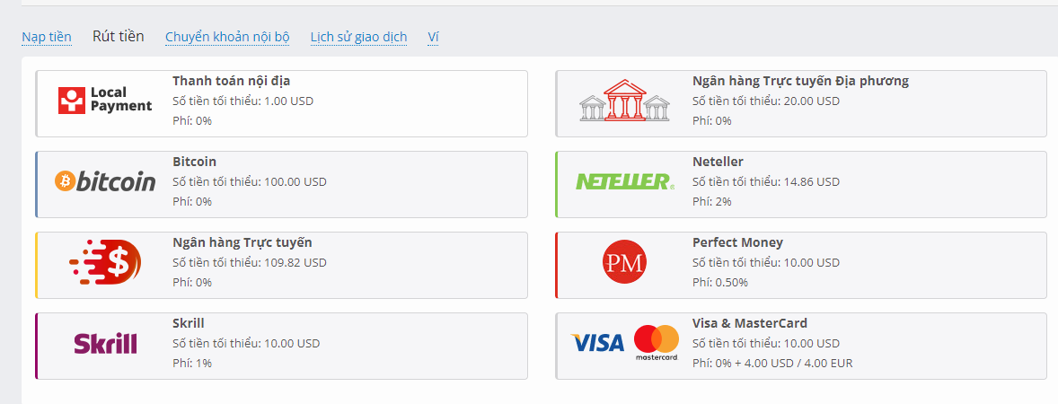This screenshot has height=404, width=1058.
Task: Click Ngân hàng Trực tuyến Địa phương title
Action: click(800, 81)
